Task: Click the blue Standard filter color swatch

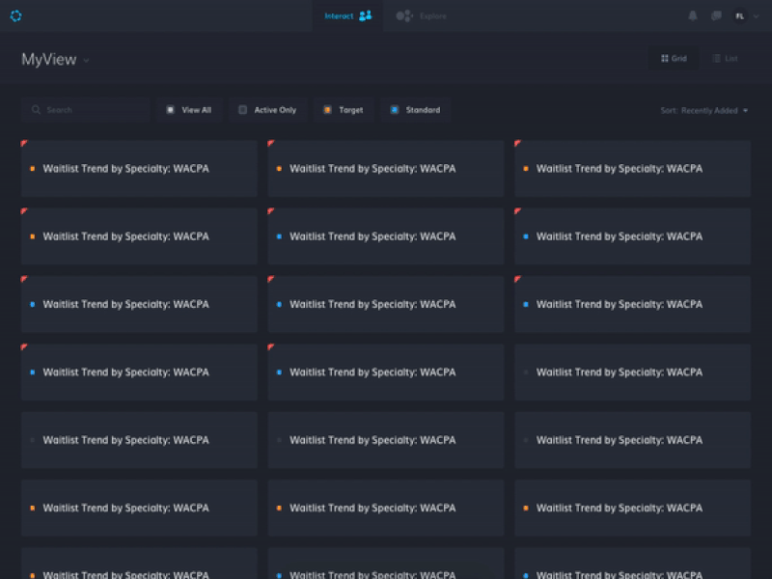Action: point(395,110)
